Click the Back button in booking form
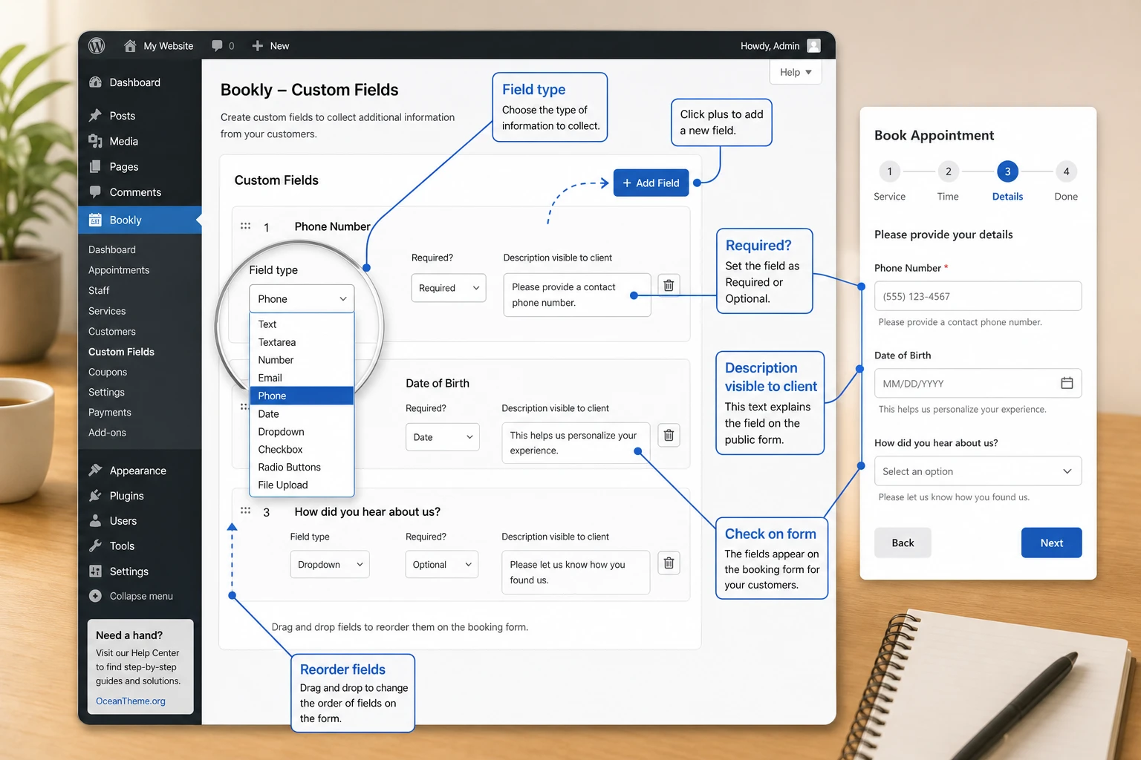This screenshot has width=1141, height=760. pos(903,543)
